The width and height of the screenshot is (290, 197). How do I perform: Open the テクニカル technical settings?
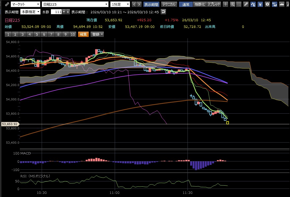169,4
